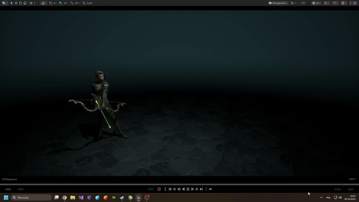
Task: Open the Lit view mode dropdown
Action: point(316,3)
